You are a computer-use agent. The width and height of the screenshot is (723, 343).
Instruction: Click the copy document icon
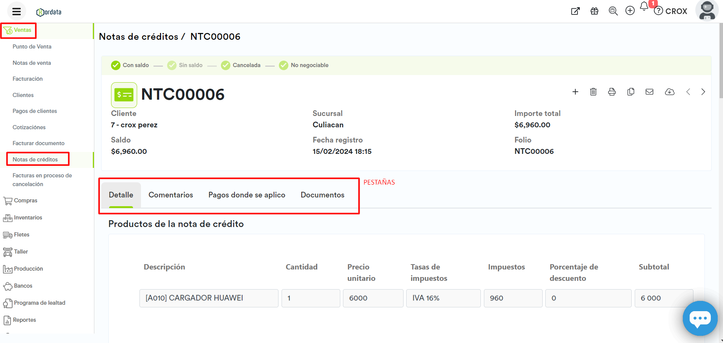tap(631, 92)
